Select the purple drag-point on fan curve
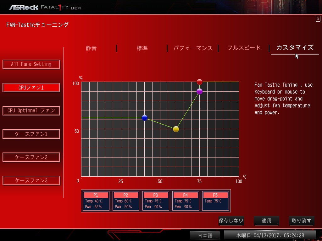This screenshot has height=241, width=322. [x=199, y=91]
